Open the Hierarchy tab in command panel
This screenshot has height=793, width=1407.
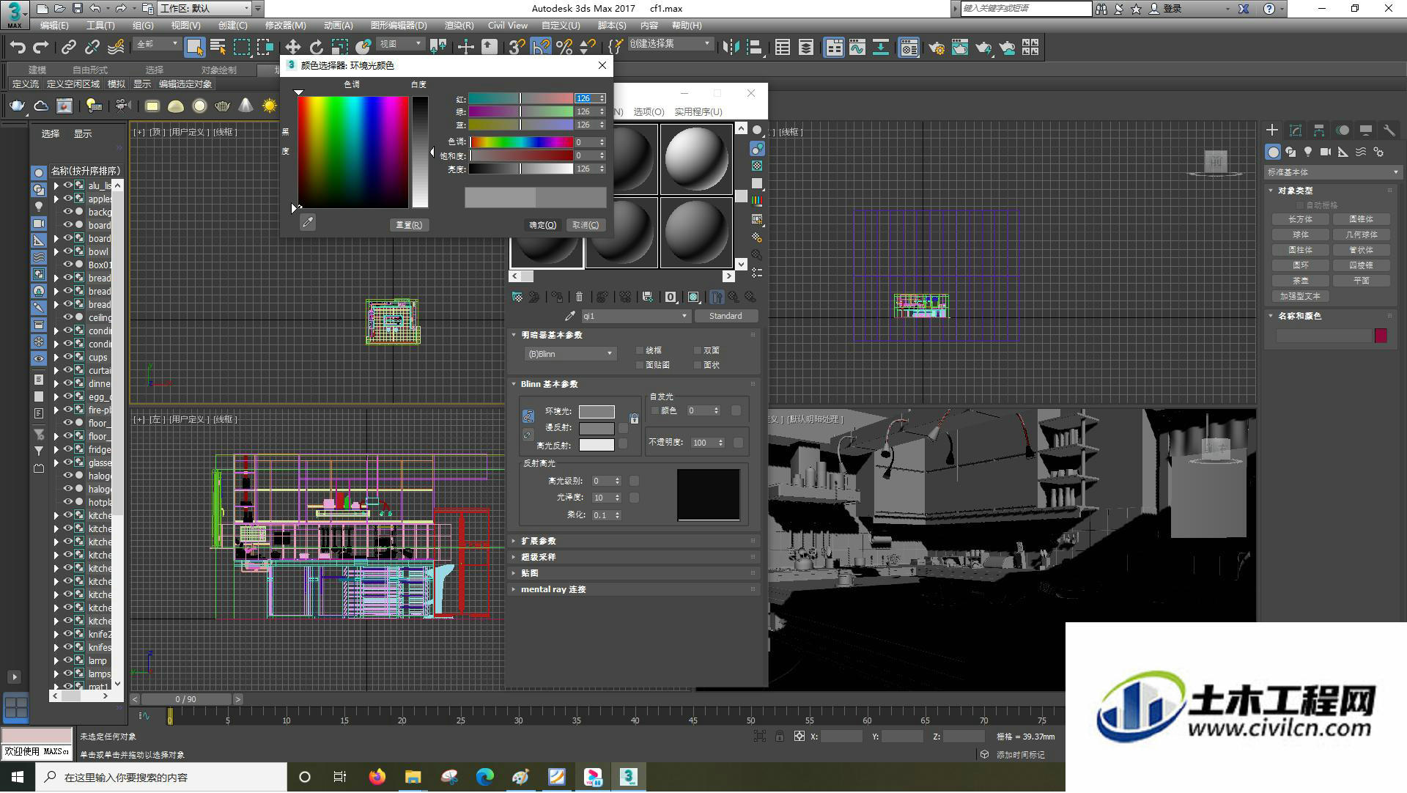[1319, 130]
